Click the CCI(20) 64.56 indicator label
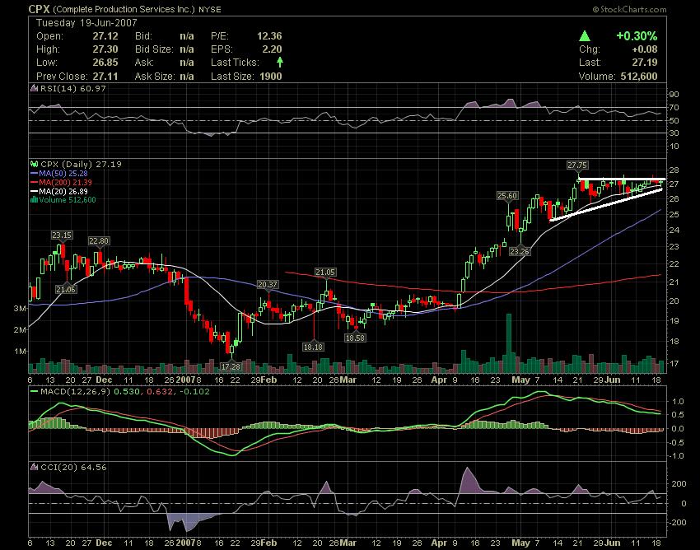 click(x=73, y=468)
